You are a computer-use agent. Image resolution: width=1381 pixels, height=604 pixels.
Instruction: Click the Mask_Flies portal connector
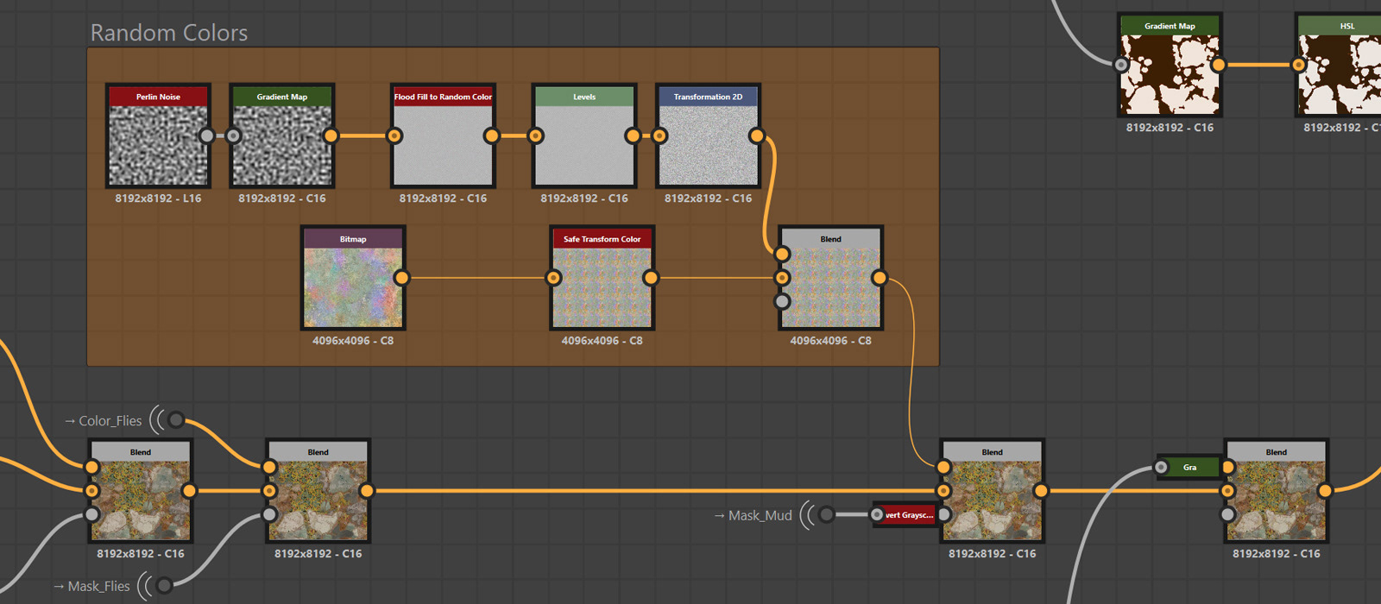pos(164,585)
